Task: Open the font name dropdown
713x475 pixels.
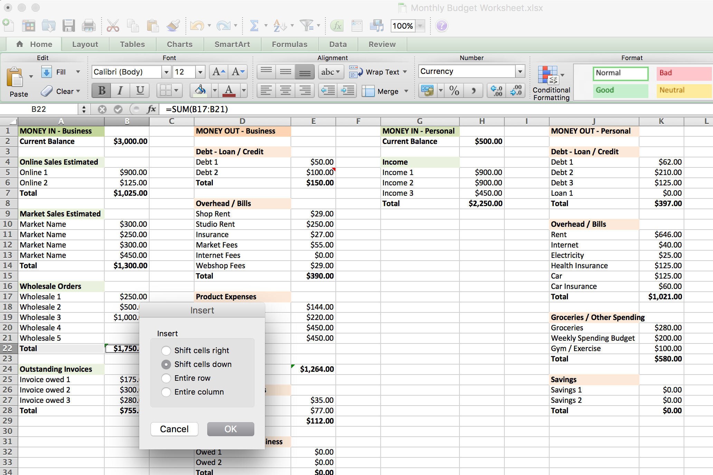Action: point(166,72)
